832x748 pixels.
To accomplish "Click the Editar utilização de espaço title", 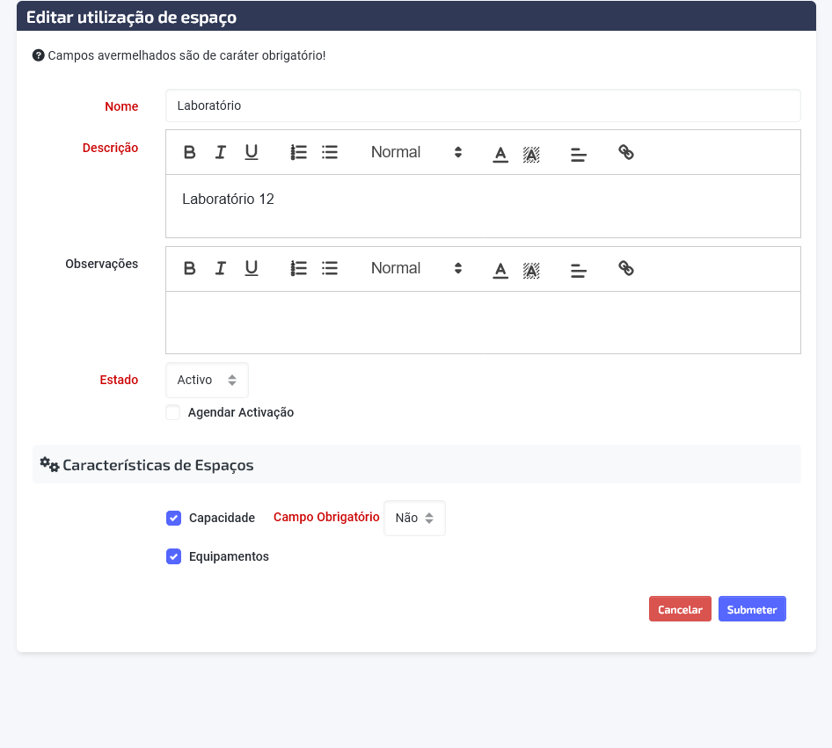I will click(x=132, y=17).
